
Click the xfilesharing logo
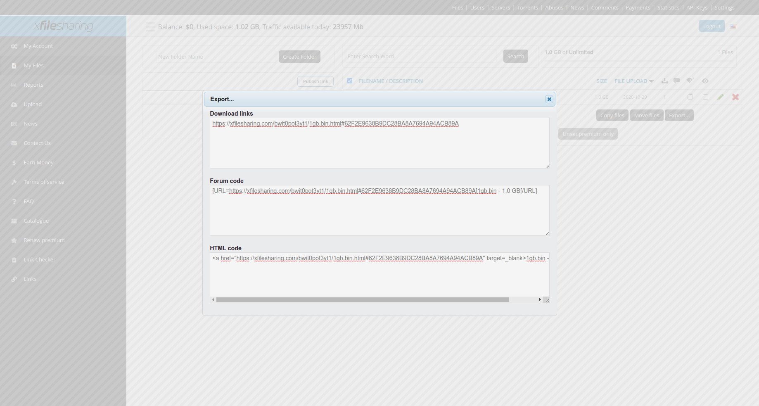click(63, 26)
